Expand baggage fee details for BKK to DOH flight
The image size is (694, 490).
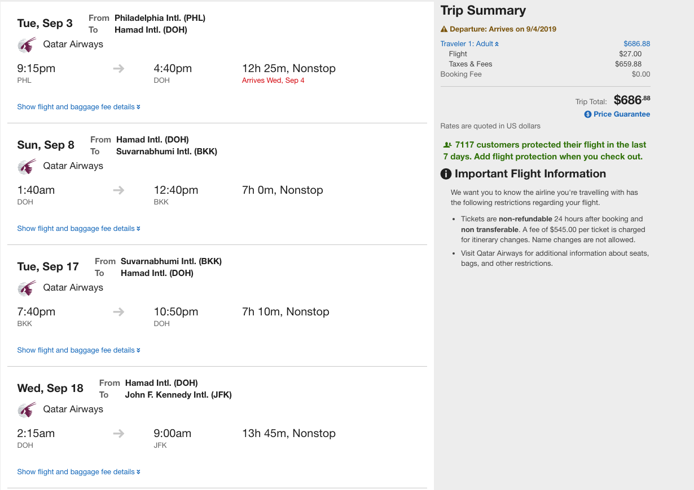[x=78, y=350]
